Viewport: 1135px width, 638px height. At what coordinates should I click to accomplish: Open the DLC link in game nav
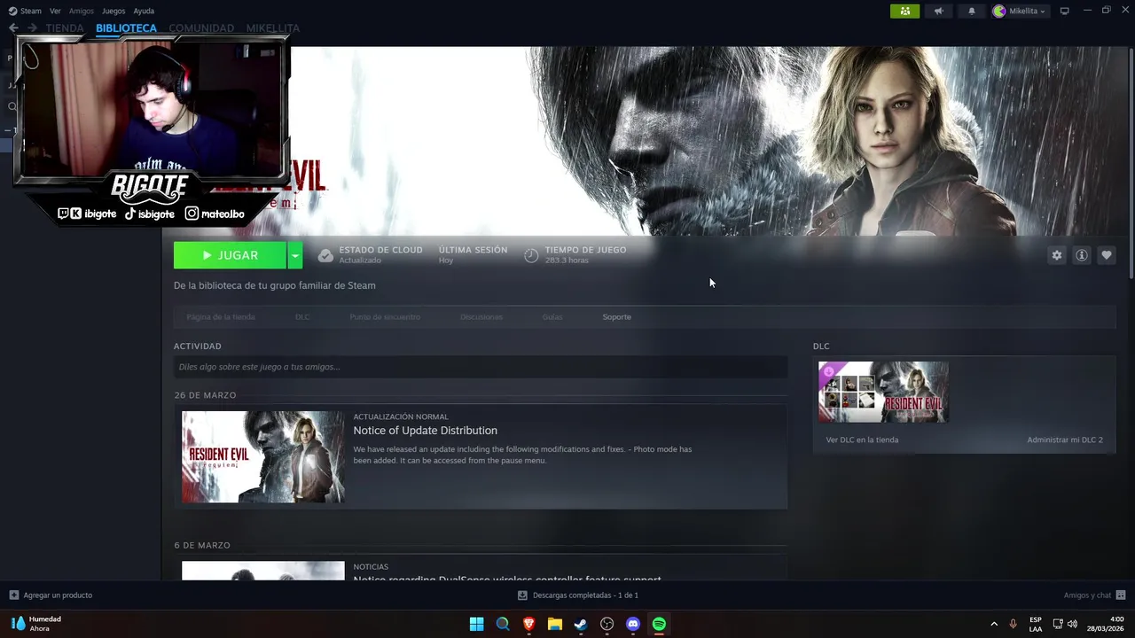(302, 316)
